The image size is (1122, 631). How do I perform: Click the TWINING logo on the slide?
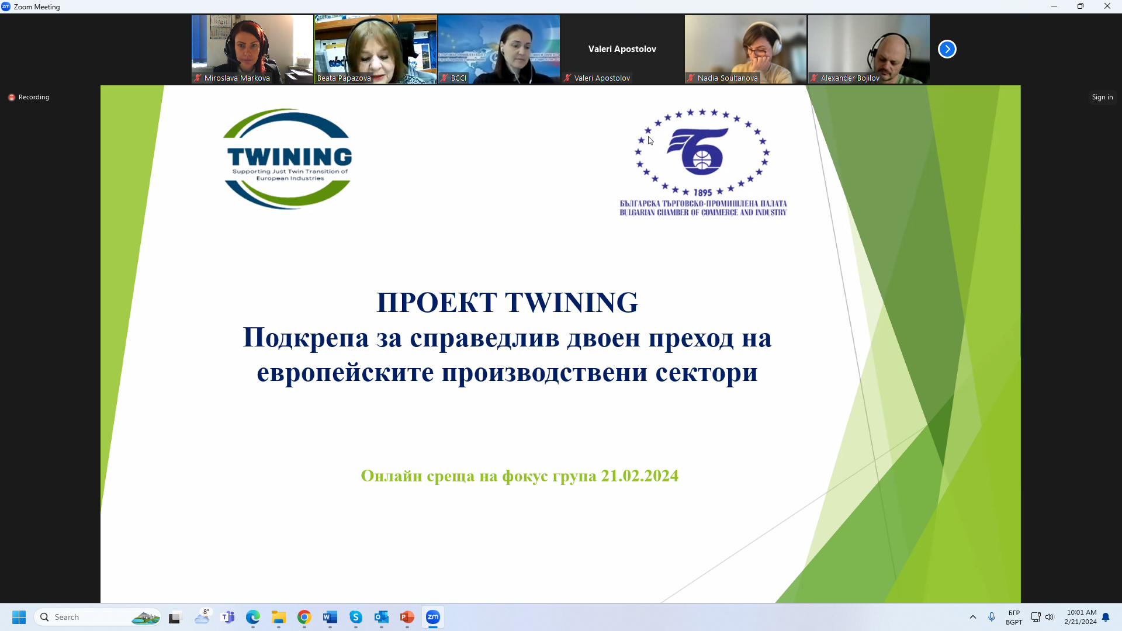(x=288, y=158)
